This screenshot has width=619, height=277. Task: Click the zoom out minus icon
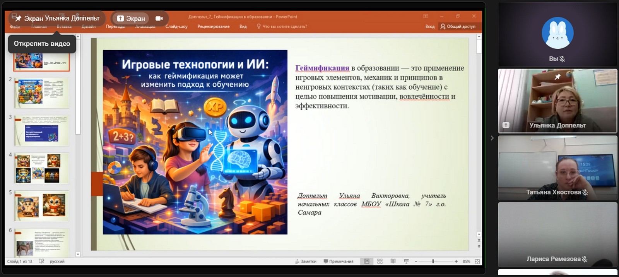(416, 262)
